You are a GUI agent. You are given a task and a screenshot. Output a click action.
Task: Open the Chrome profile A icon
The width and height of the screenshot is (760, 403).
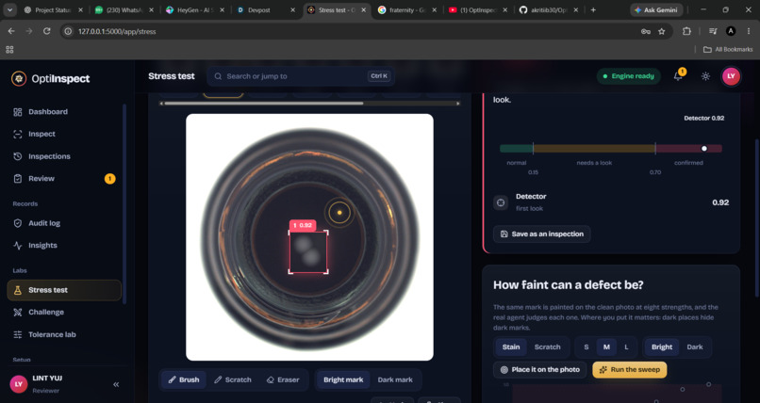731,31
